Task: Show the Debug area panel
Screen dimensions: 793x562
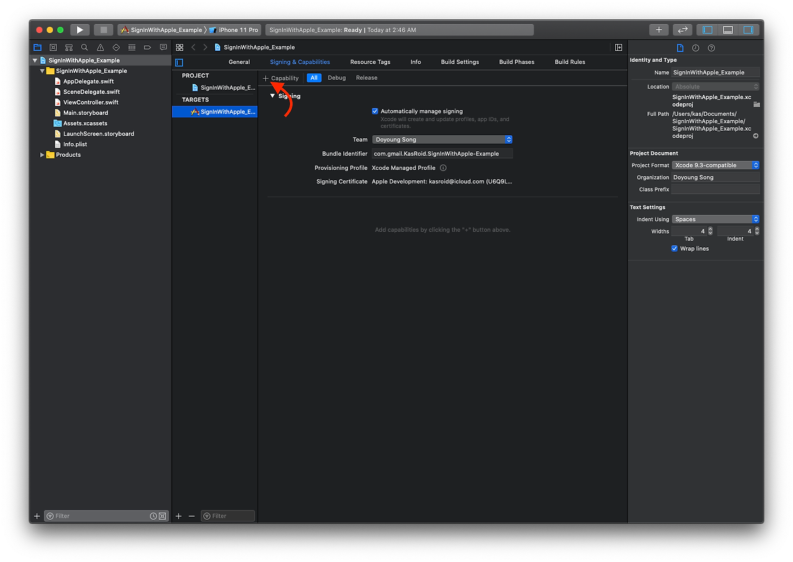Action: [x=728, y=30]
